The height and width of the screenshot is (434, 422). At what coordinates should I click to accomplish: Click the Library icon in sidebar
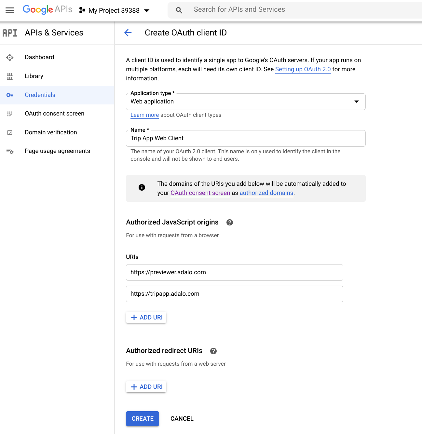(10, 76)
